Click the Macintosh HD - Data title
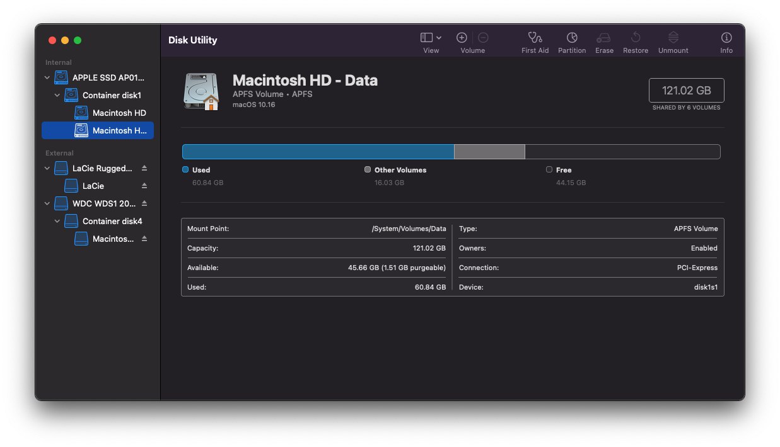This screenshot has height=447, width=780. (305, 80)
